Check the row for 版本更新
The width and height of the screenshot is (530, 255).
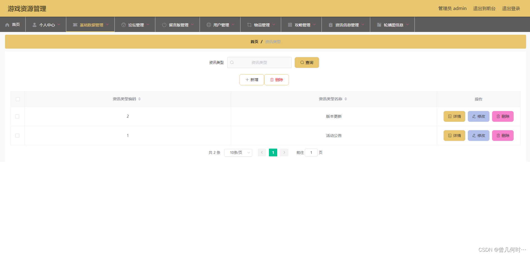pyautogui.click(x=17, y=116)
